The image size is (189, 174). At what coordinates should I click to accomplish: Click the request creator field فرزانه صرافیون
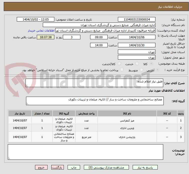[105, 31]
